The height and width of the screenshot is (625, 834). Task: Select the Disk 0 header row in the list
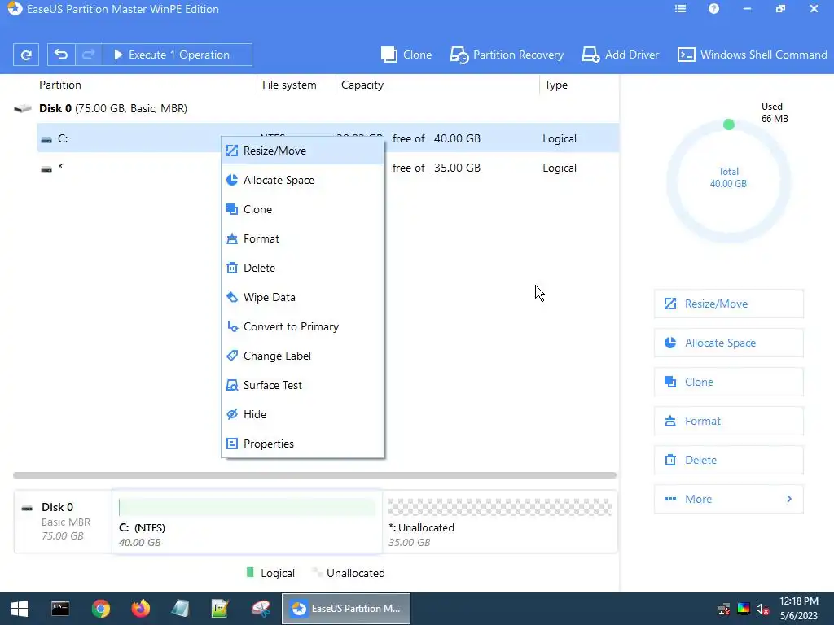pos(315,108)
